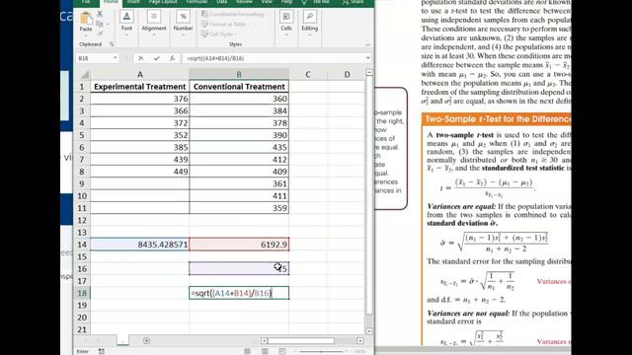The width and height of the screenshot is (632, 355).
Task: Switch to Normal view icon
Action: coord(247,351)
